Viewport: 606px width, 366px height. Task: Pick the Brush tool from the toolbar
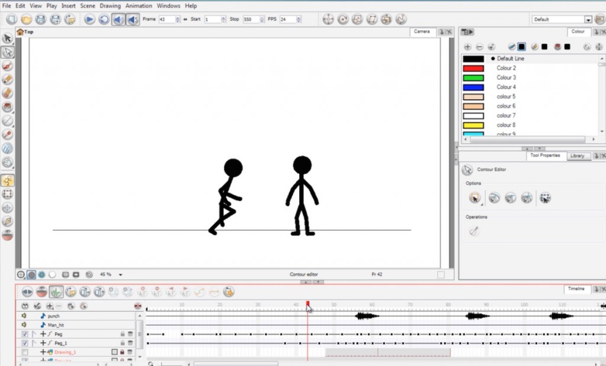[x=8, y=66]
